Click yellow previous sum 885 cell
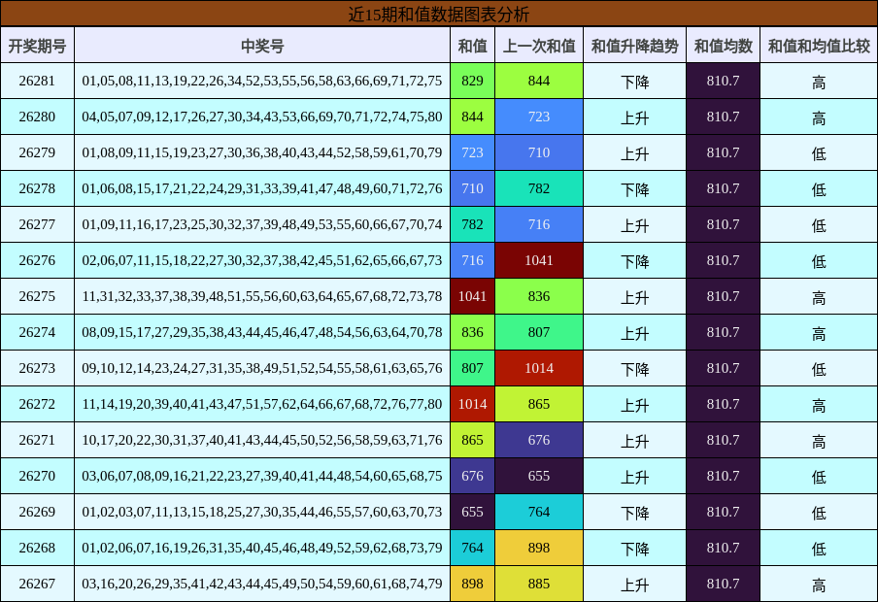The height and width of the screenshot is (602, 878). (539, 584)
